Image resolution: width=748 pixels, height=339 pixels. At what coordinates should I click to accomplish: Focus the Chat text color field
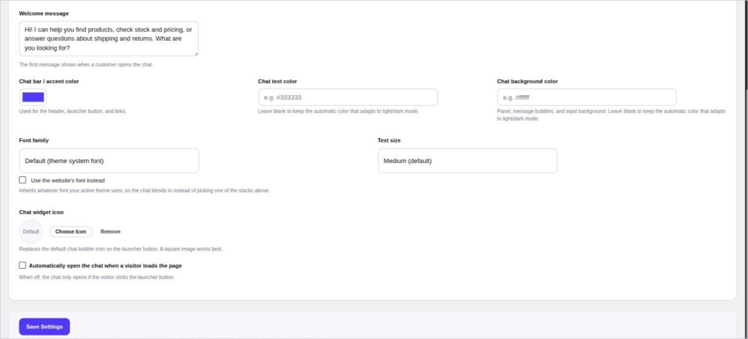(x=348, y=97)
